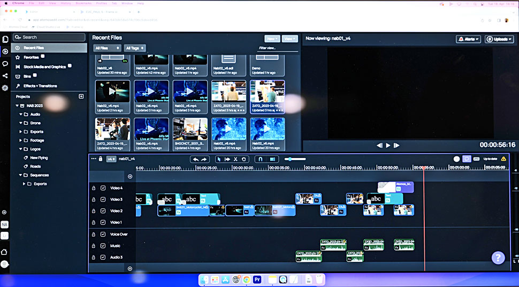Open Stock Media and Graphics
Image resolution: width=519 pixels, height=287 pixels.
point(44,67)
